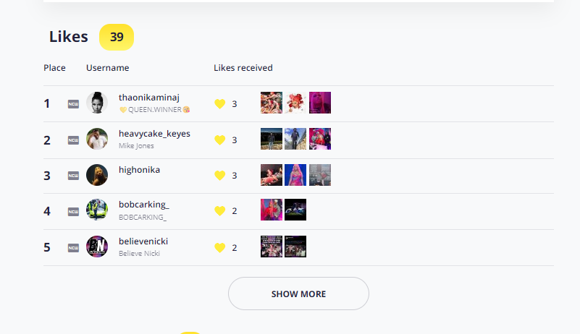Image resolution: width=580 pixels, height=334 pixels.
Task: Select highonika's round profile avatar
Action: click(x=97, y=175)
